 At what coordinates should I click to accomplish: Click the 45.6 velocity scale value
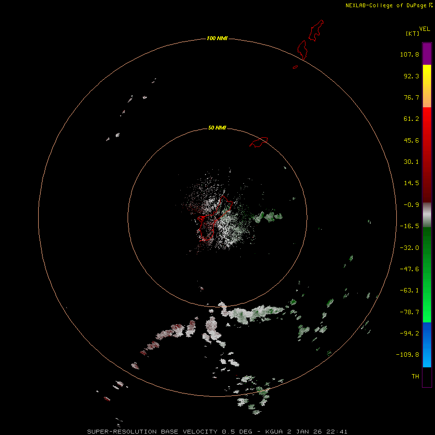pos(411,140)
